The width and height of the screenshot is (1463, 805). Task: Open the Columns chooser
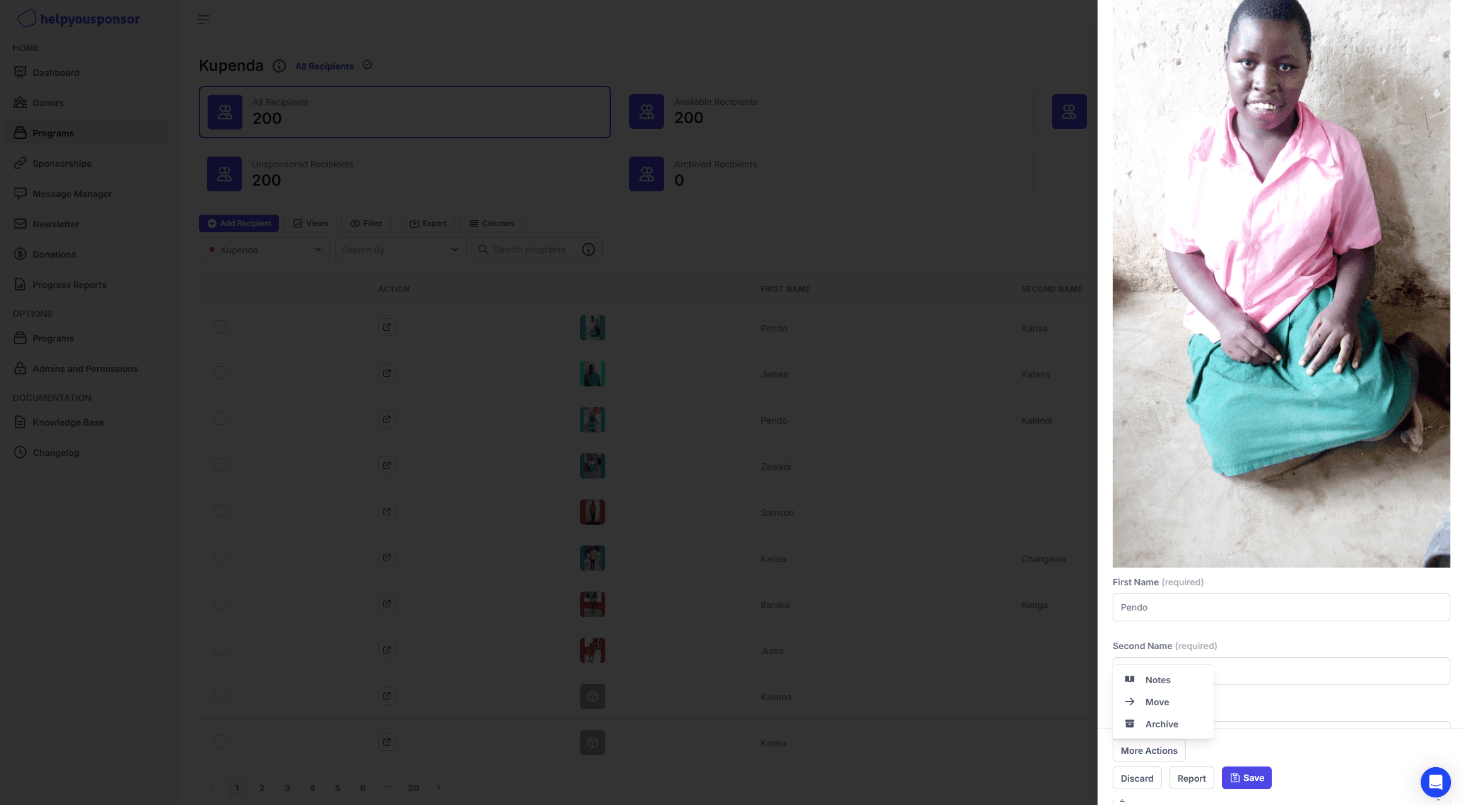(x=492, y=224)
